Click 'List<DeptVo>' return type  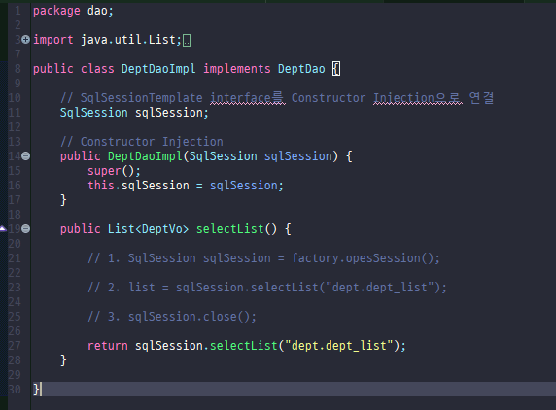click(148, 229)
